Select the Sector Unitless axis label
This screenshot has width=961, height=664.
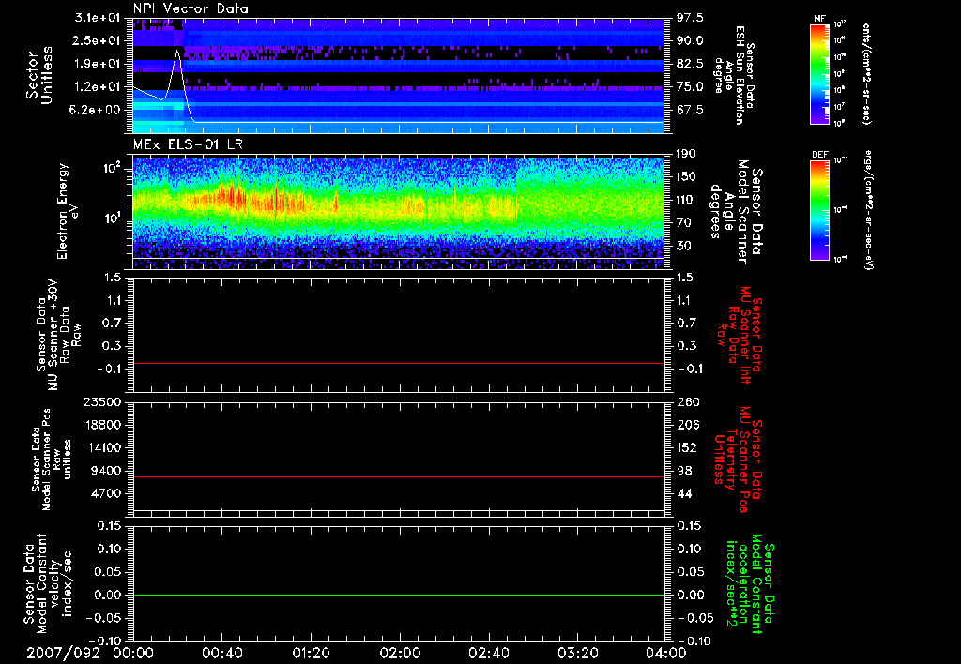click(x=38, y=76)
